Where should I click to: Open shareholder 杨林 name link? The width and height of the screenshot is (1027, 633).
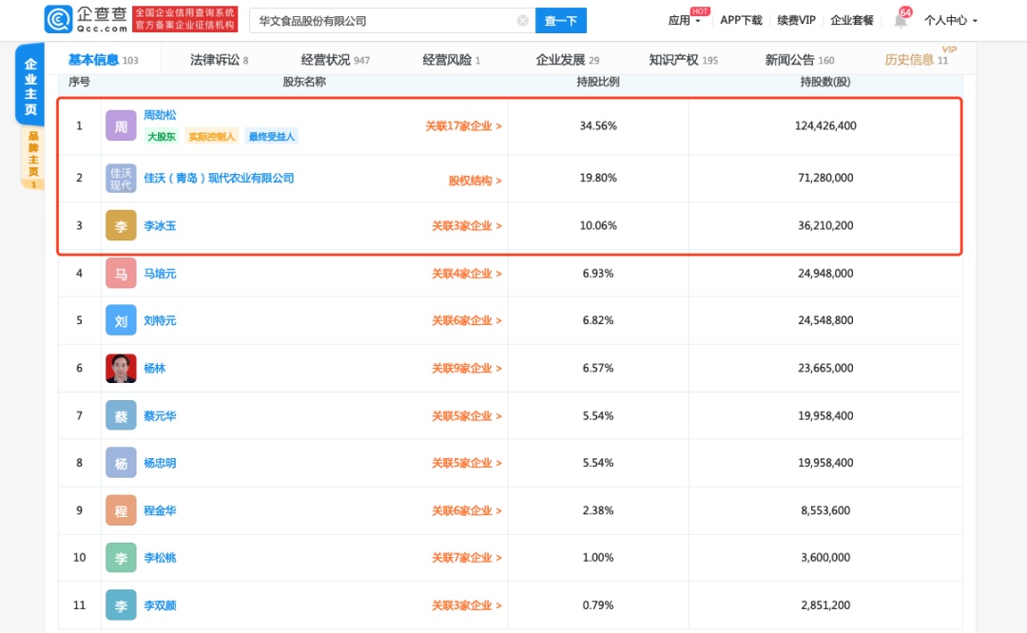[x=155, y=369]
